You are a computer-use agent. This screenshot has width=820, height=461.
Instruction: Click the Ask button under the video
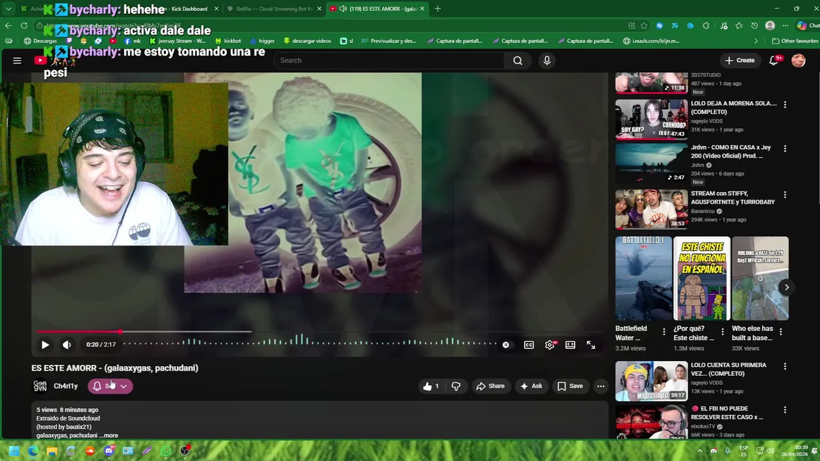(531, 386)
